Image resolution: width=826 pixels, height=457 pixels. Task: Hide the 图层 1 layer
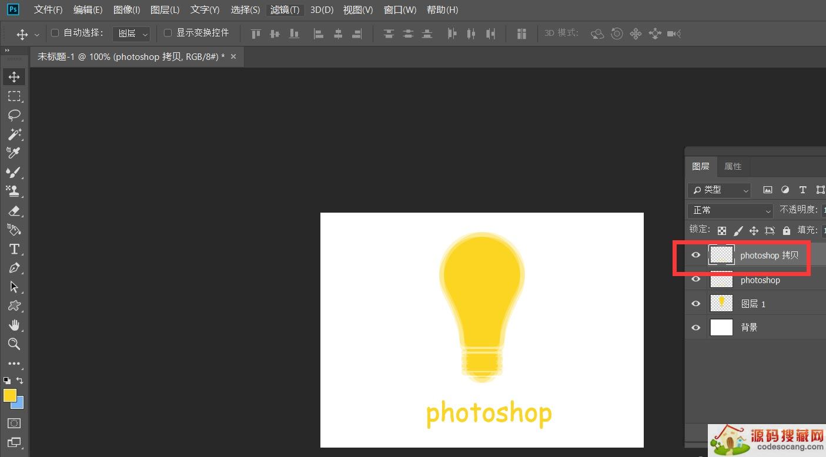coord(695,304)
